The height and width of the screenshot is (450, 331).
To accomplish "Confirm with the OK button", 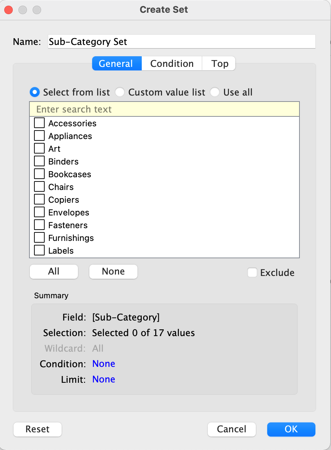I will (291, 429).
